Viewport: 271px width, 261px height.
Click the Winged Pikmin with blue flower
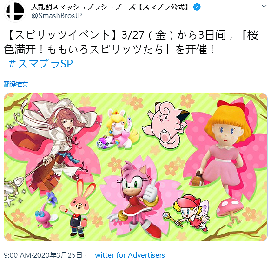46,210
